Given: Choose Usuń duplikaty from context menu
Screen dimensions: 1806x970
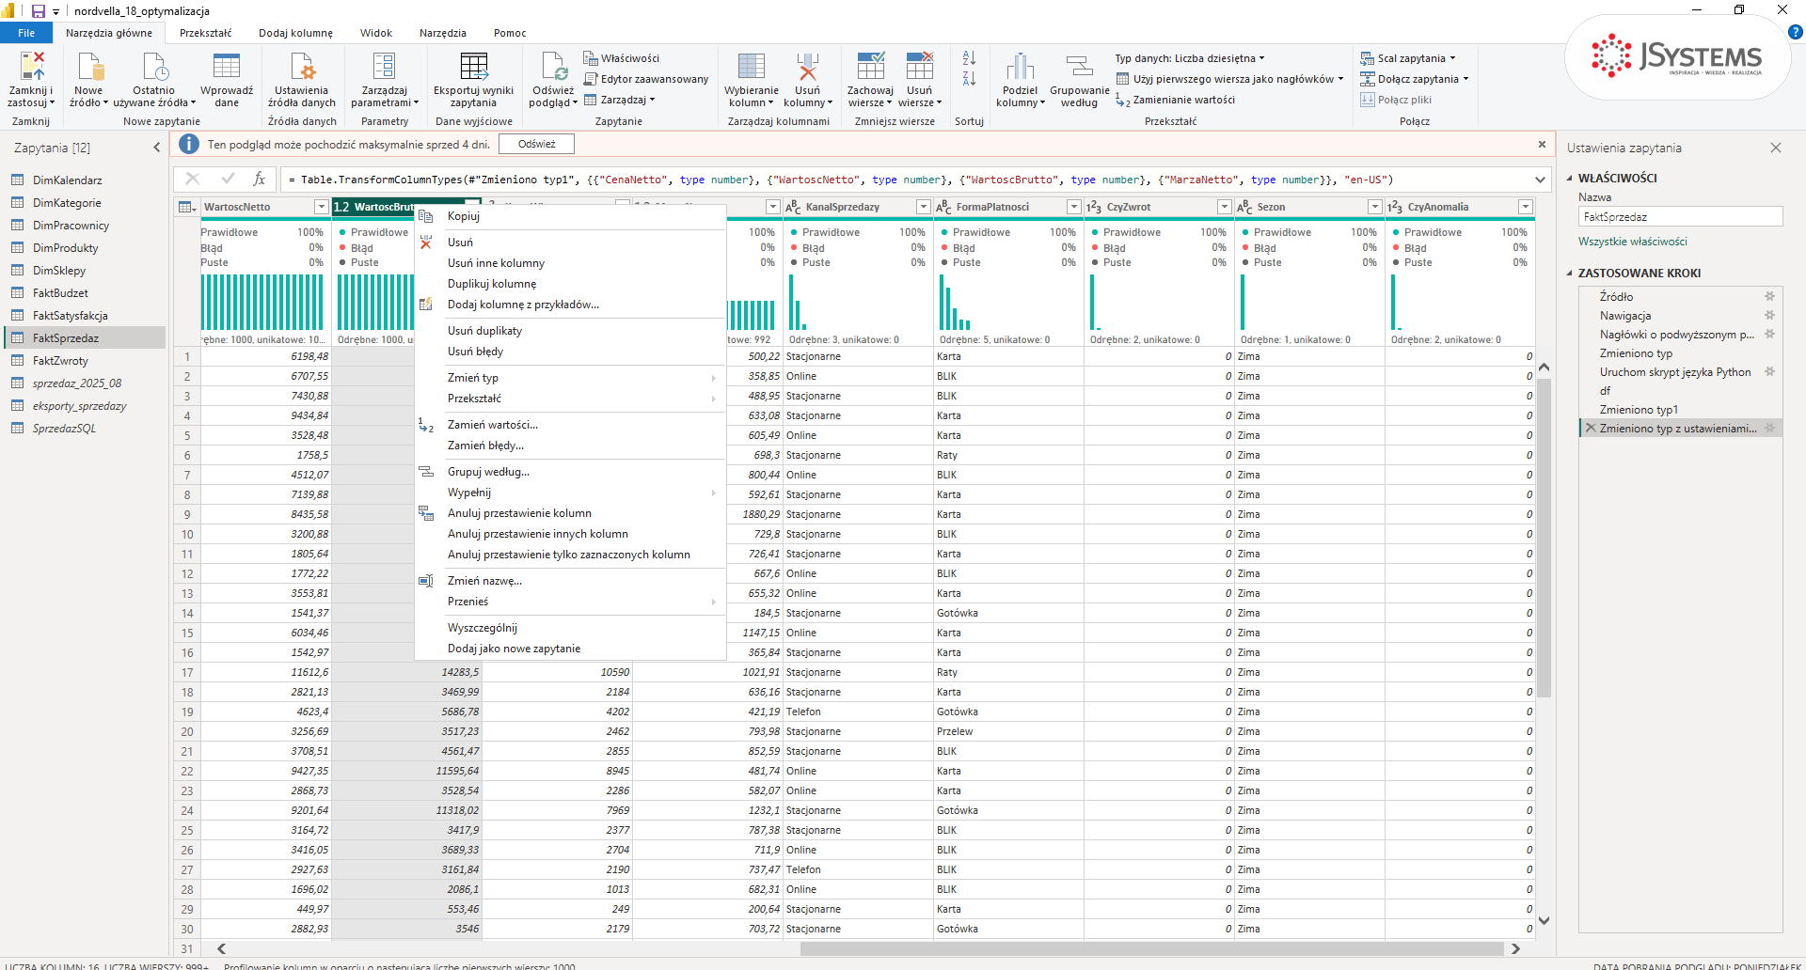Looking at the screenshot, I should pyautogui.click(x=570, y=331).
